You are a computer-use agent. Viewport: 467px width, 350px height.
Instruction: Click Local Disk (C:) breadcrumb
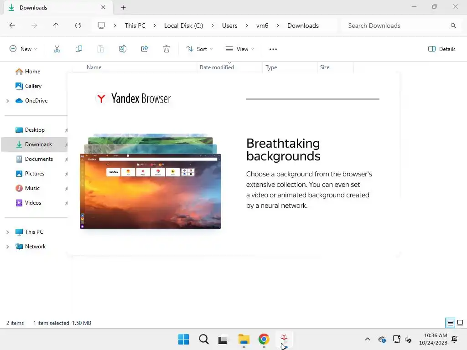pyautogui.click(x=183, y=26)
